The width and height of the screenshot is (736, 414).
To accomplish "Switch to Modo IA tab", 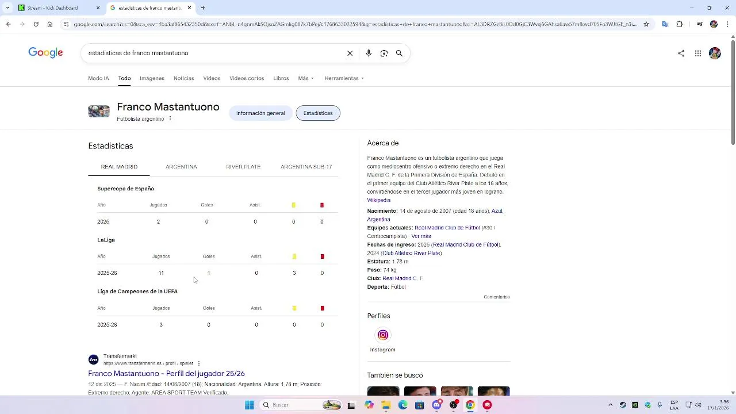I will click(x=98, y=78).
